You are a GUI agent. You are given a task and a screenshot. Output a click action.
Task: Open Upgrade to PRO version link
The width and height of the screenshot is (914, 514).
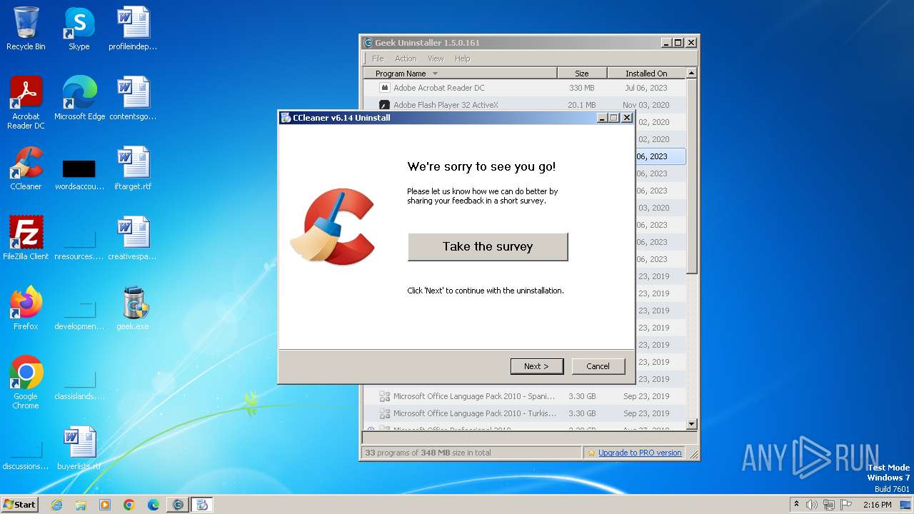tap(640, 453)
